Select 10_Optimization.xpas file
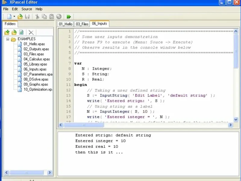Image resolution: width=241 pixels, height=181 pixels. (38, 89)
